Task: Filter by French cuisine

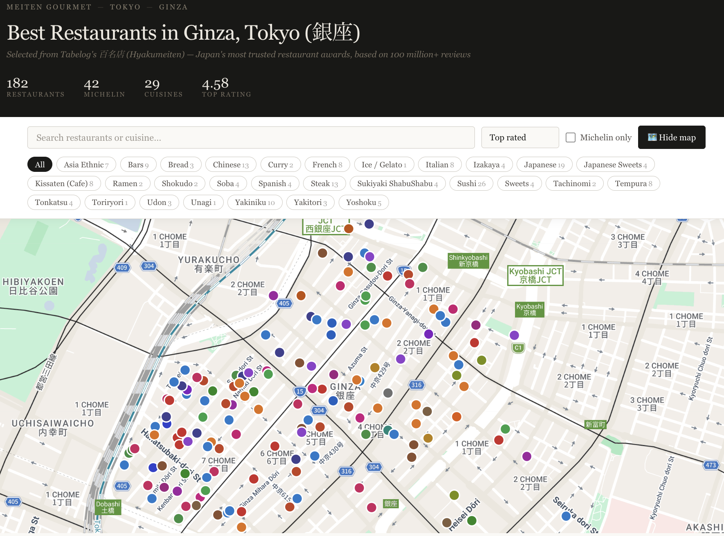Action: 327,164
